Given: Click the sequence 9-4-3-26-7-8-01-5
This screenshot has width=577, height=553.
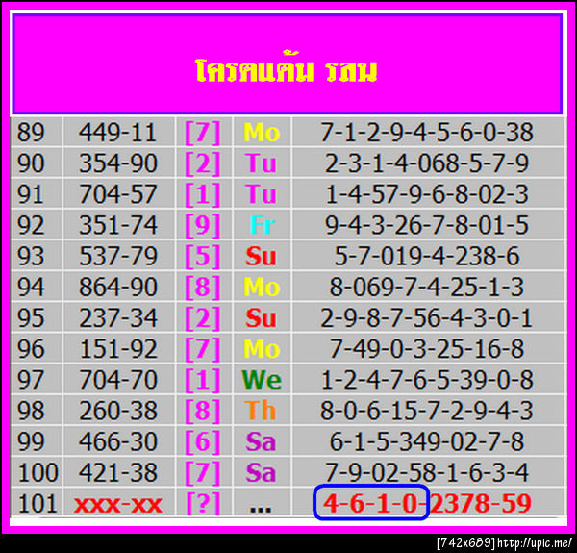Looking at the screenshot, I should pos(427,225).
